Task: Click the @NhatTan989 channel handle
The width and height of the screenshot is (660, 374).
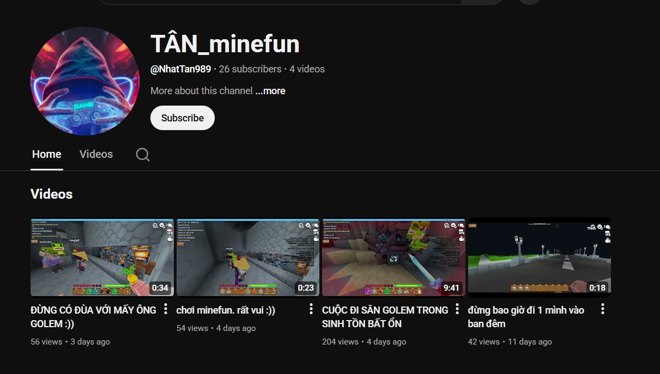Action: click(180, 69)
